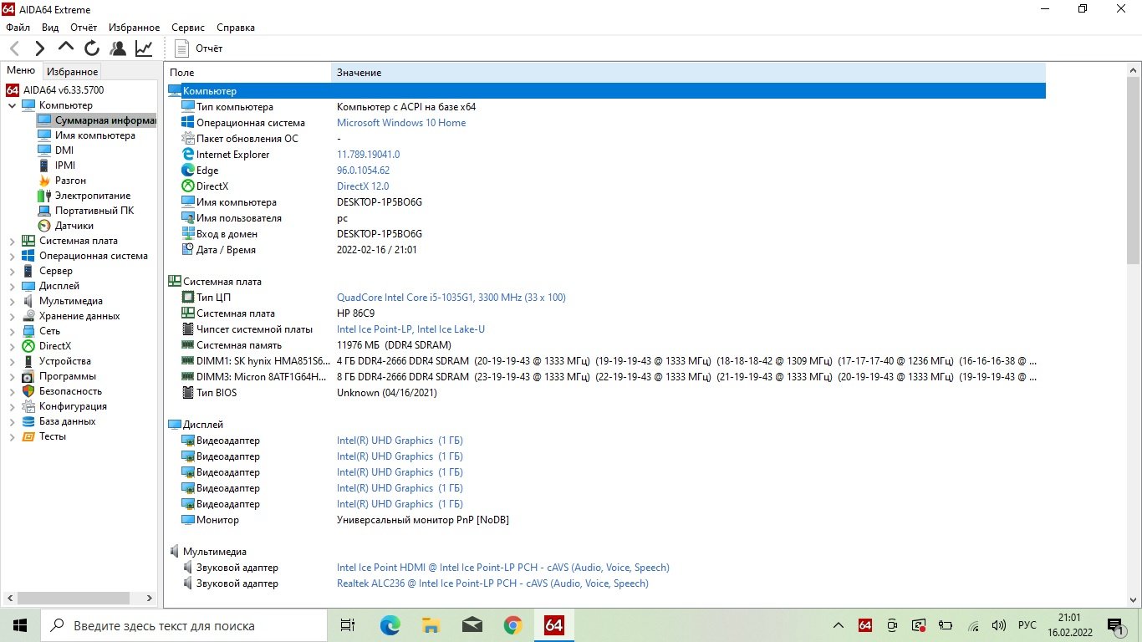Open Chrome from the Windows taskbar

tap(512, 625)
